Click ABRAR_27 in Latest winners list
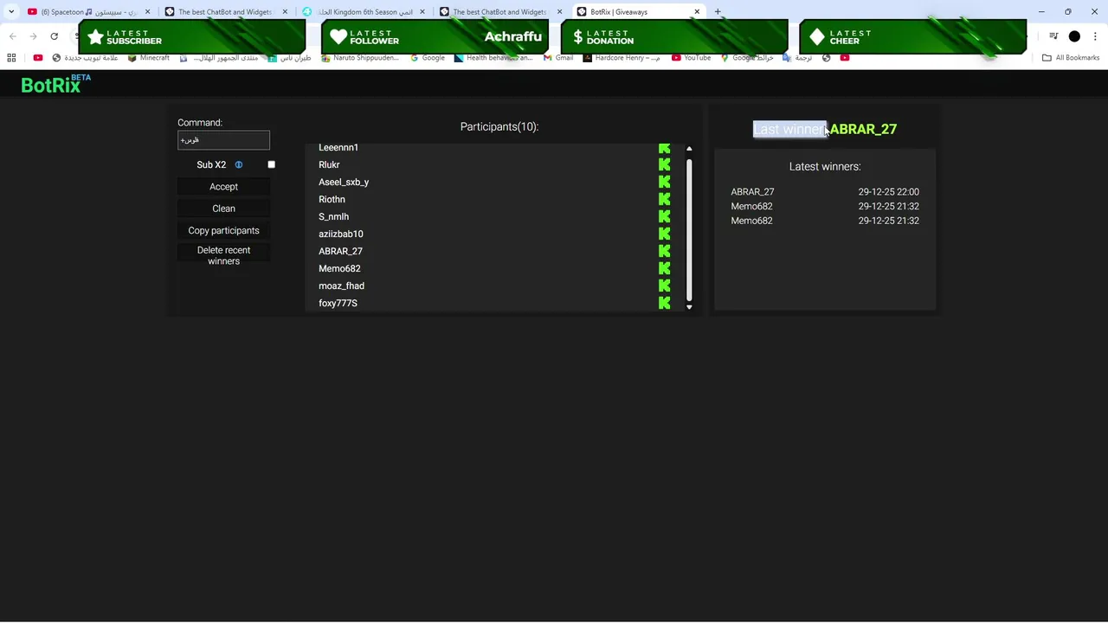The width and height of the screenshot is (1108, 623). click(x=752, y=192)
